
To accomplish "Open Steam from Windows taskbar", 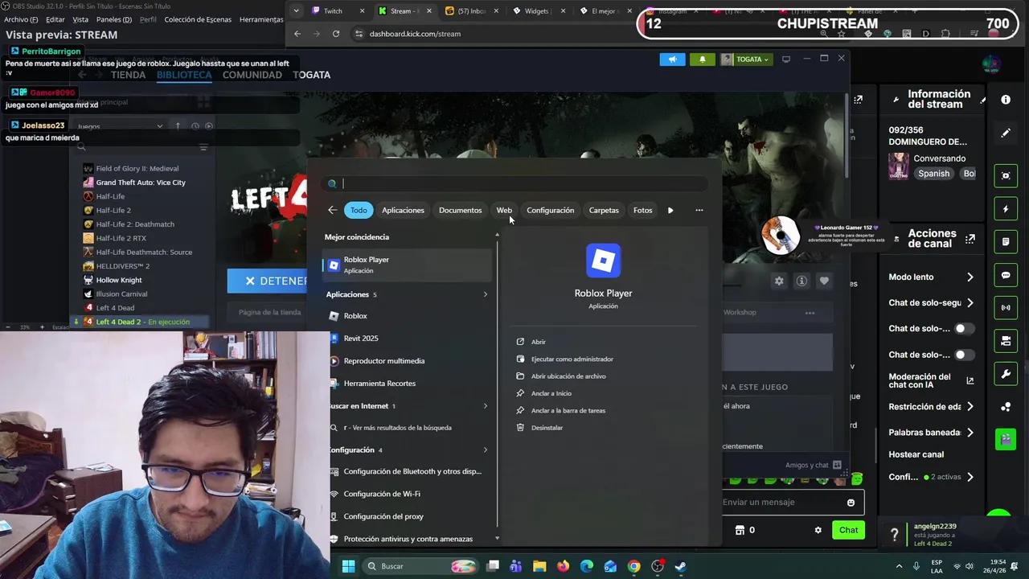I will pos(680,566).
